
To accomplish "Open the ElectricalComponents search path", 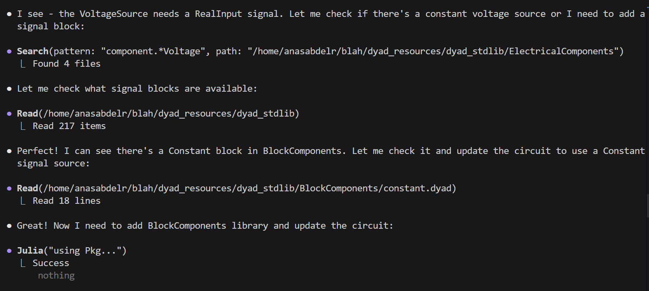I will (x=435, y=51).
